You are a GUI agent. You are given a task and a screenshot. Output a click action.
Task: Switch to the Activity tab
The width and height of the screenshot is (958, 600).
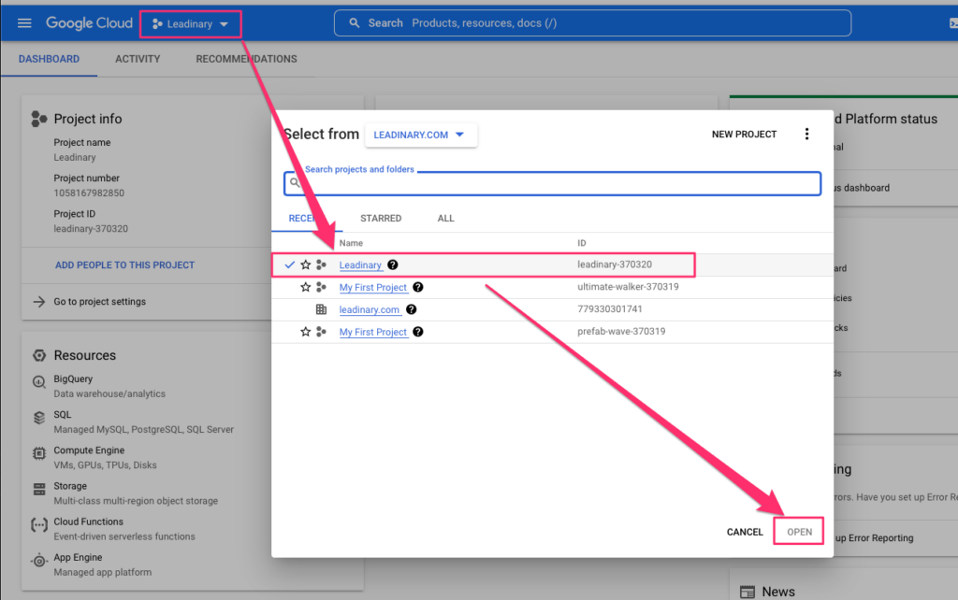point(138,59)
